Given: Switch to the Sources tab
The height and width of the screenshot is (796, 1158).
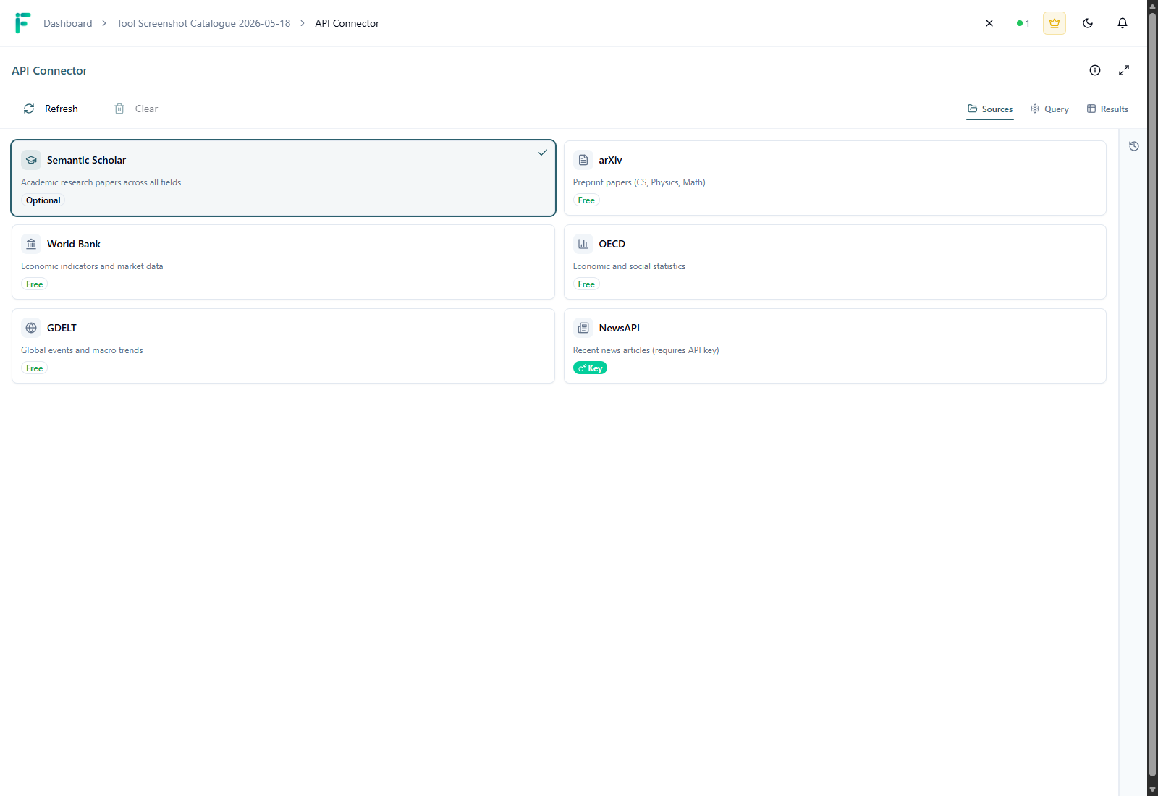Looking at the screenshot, I should tap(990, 109).
